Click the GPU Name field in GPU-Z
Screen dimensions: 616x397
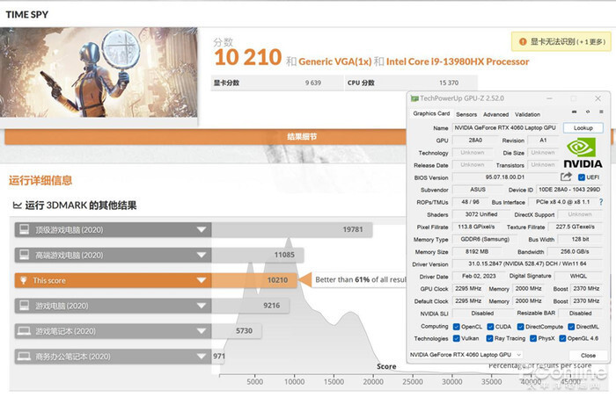point(505,128)
